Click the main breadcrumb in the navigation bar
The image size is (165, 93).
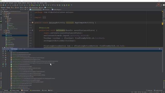click(x=17, y=7)
